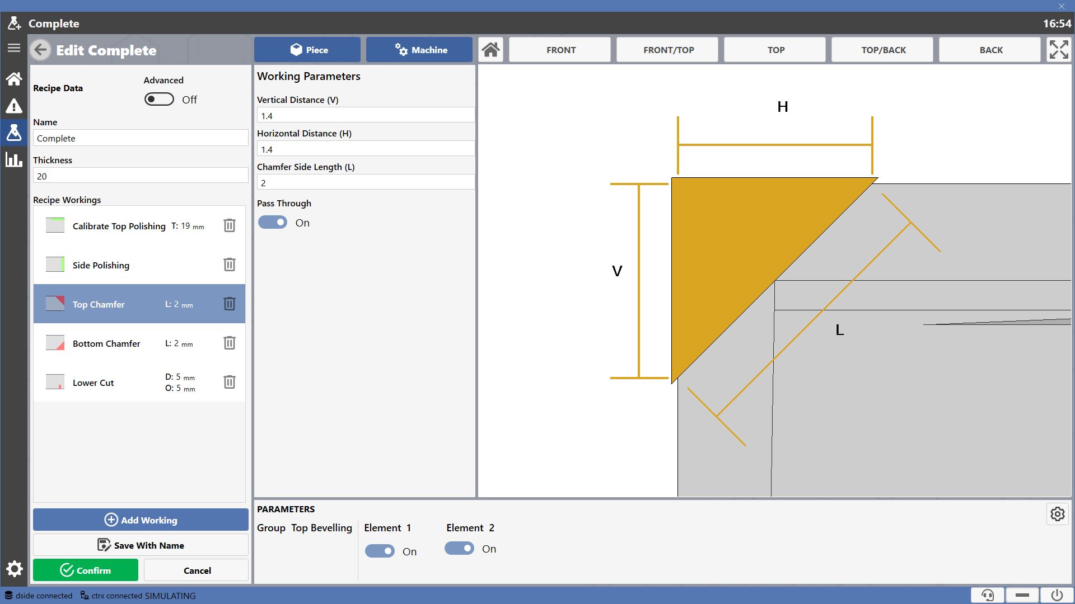Open the hamburger menu icon
This screenshot has height=604, width=1075.
[14, 48]
